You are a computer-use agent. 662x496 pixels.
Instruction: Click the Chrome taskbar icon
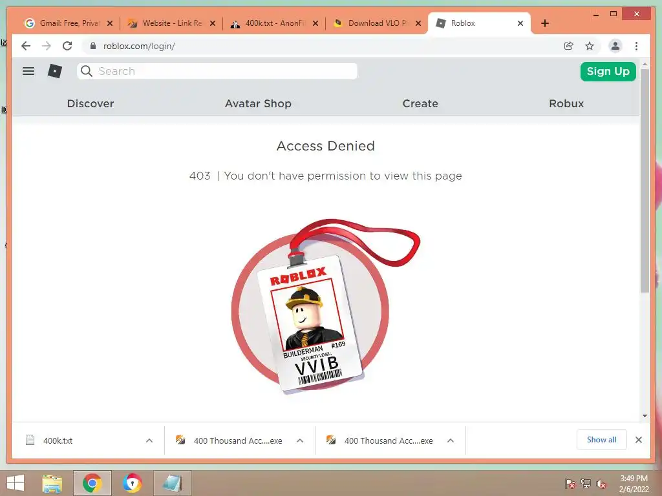tap(92, 483)
